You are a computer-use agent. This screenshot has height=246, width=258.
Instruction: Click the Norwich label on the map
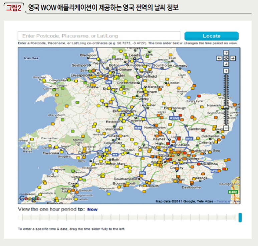pos(214,105)
